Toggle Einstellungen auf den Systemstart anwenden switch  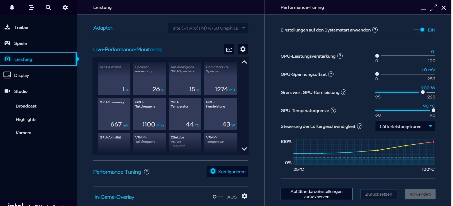tap(419, 30)
